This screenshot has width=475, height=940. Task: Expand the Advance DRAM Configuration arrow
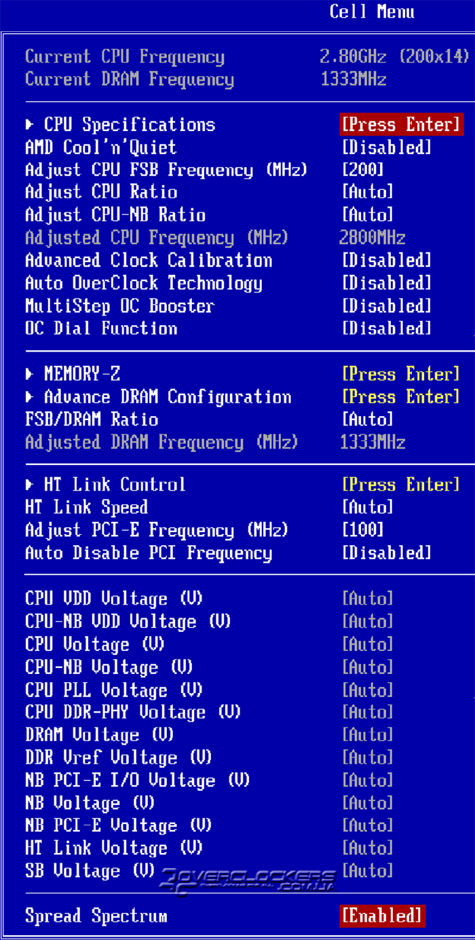click(29, 397)
